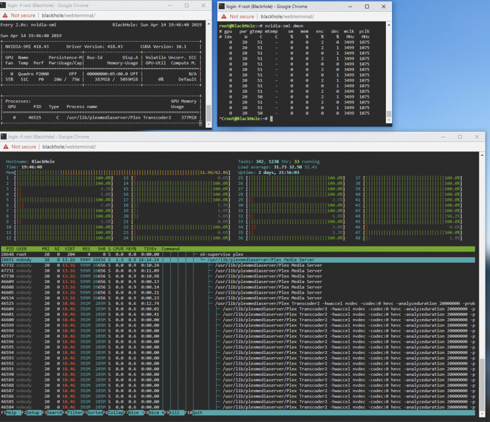Image resolution: width=490 pixels, height=422 pixels.
Task: Minimize the htop Chrome window
Action: [x=443, y=137]
